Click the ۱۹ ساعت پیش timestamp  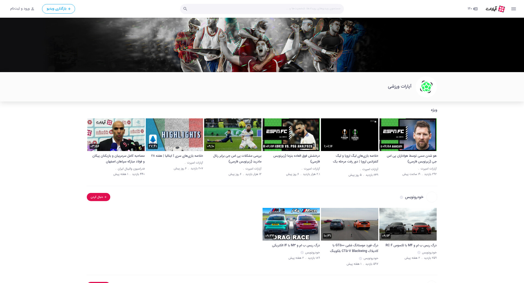pos(411,174)
